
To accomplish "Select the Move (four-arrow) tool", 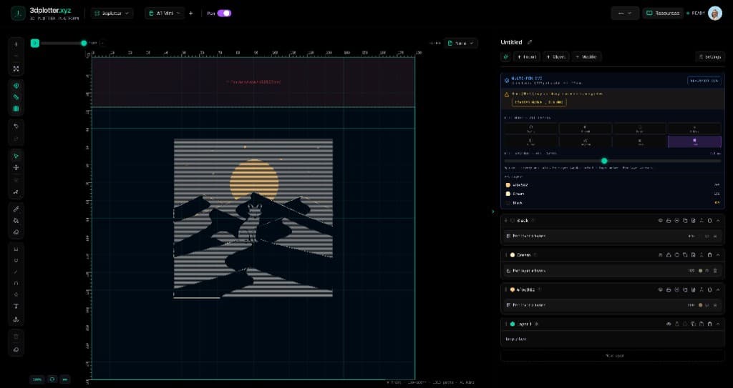I will tap(16, 168).
